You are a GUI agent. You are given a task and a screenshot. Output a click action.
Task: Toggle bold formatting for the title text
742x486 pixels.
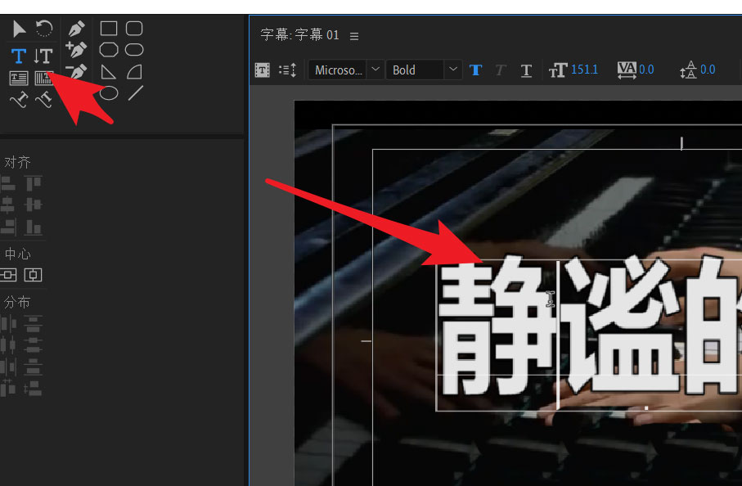click(x=475, y=70)
